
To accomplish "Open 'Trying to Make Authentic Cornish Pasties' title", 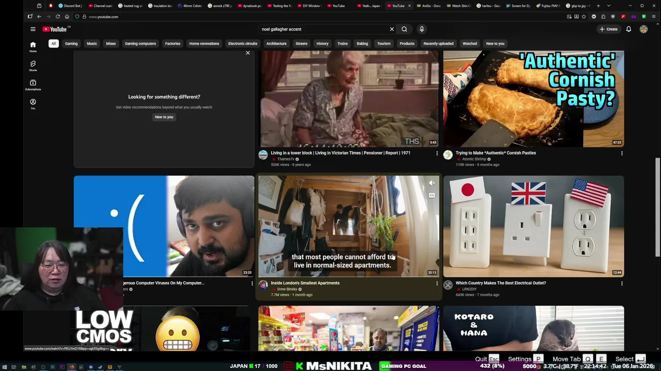I will 496,153.
